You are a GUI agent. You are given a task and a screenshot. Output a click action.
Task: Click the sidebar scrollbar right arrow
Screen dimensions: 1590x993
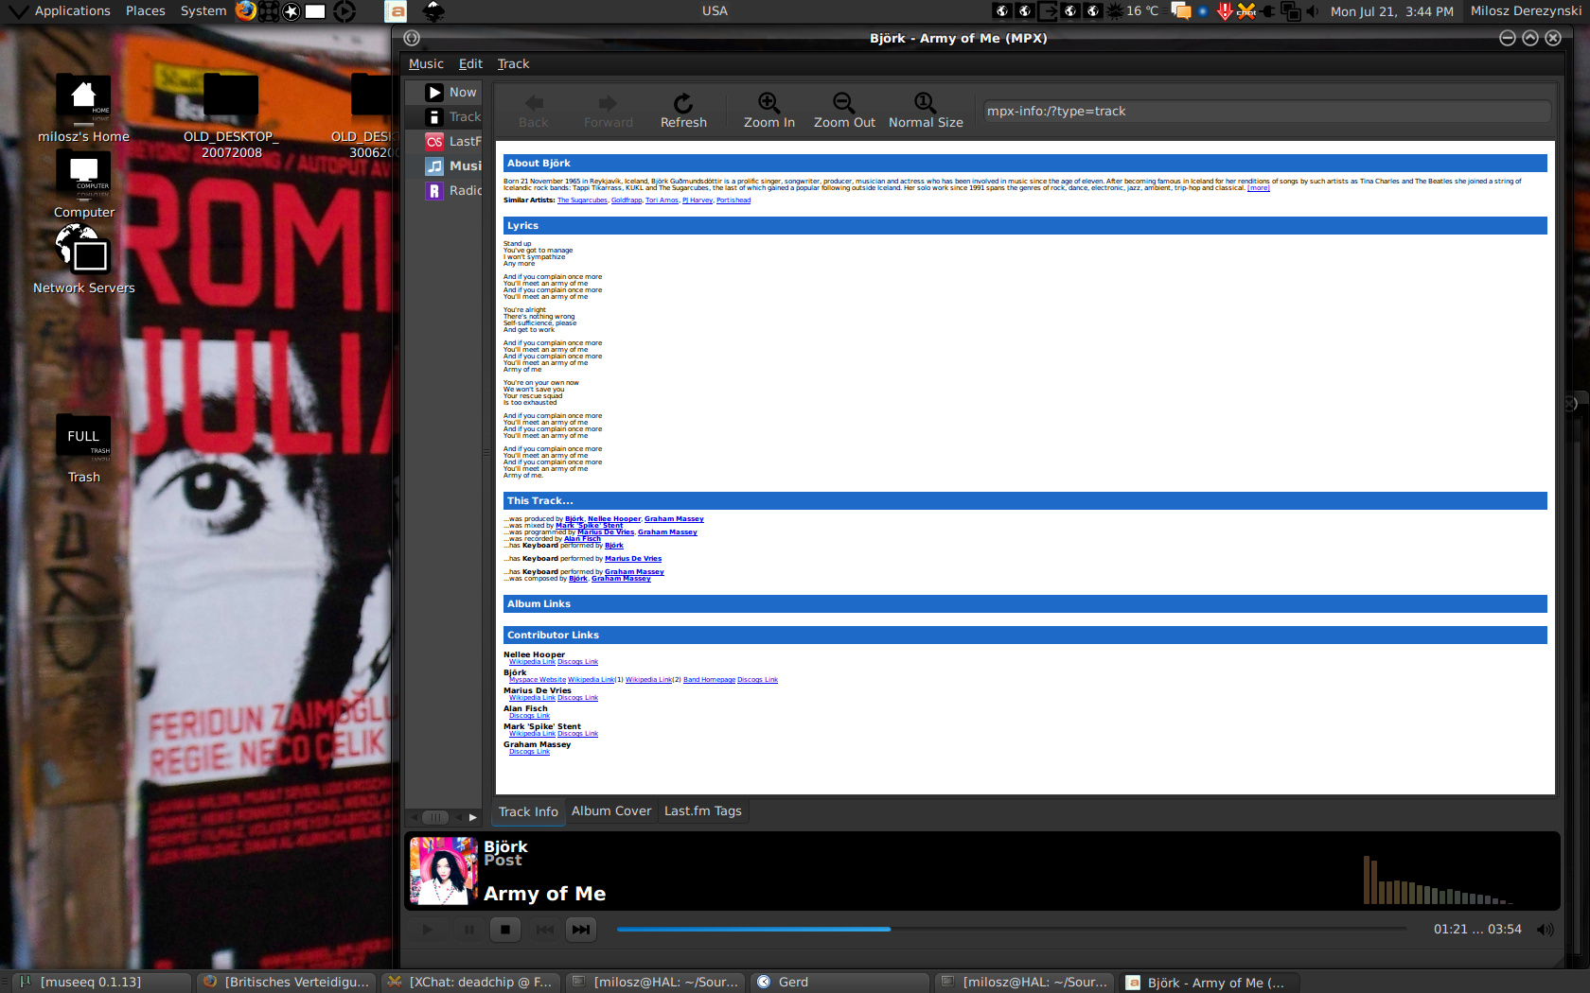click(473, 817)
